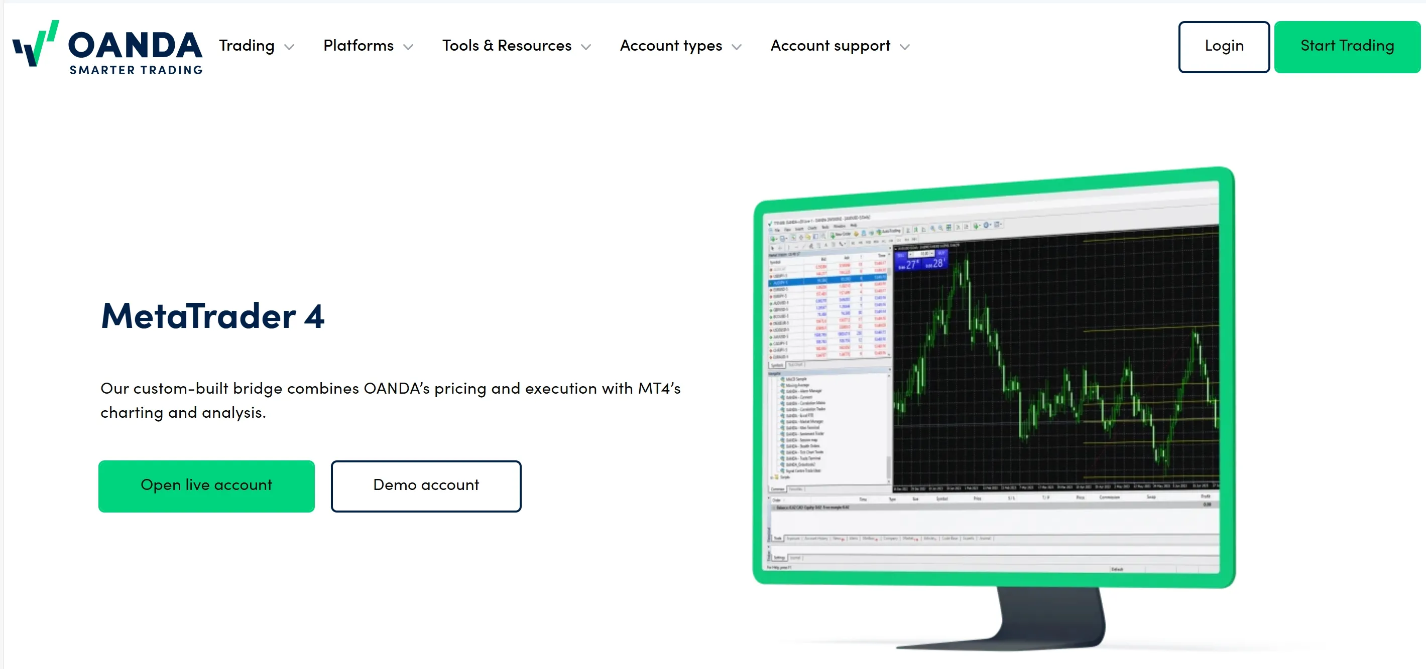Image resolution: width=1426 pixels, height=669 pixels.
Task: Click the Login button
Action: pos(1224,47)
